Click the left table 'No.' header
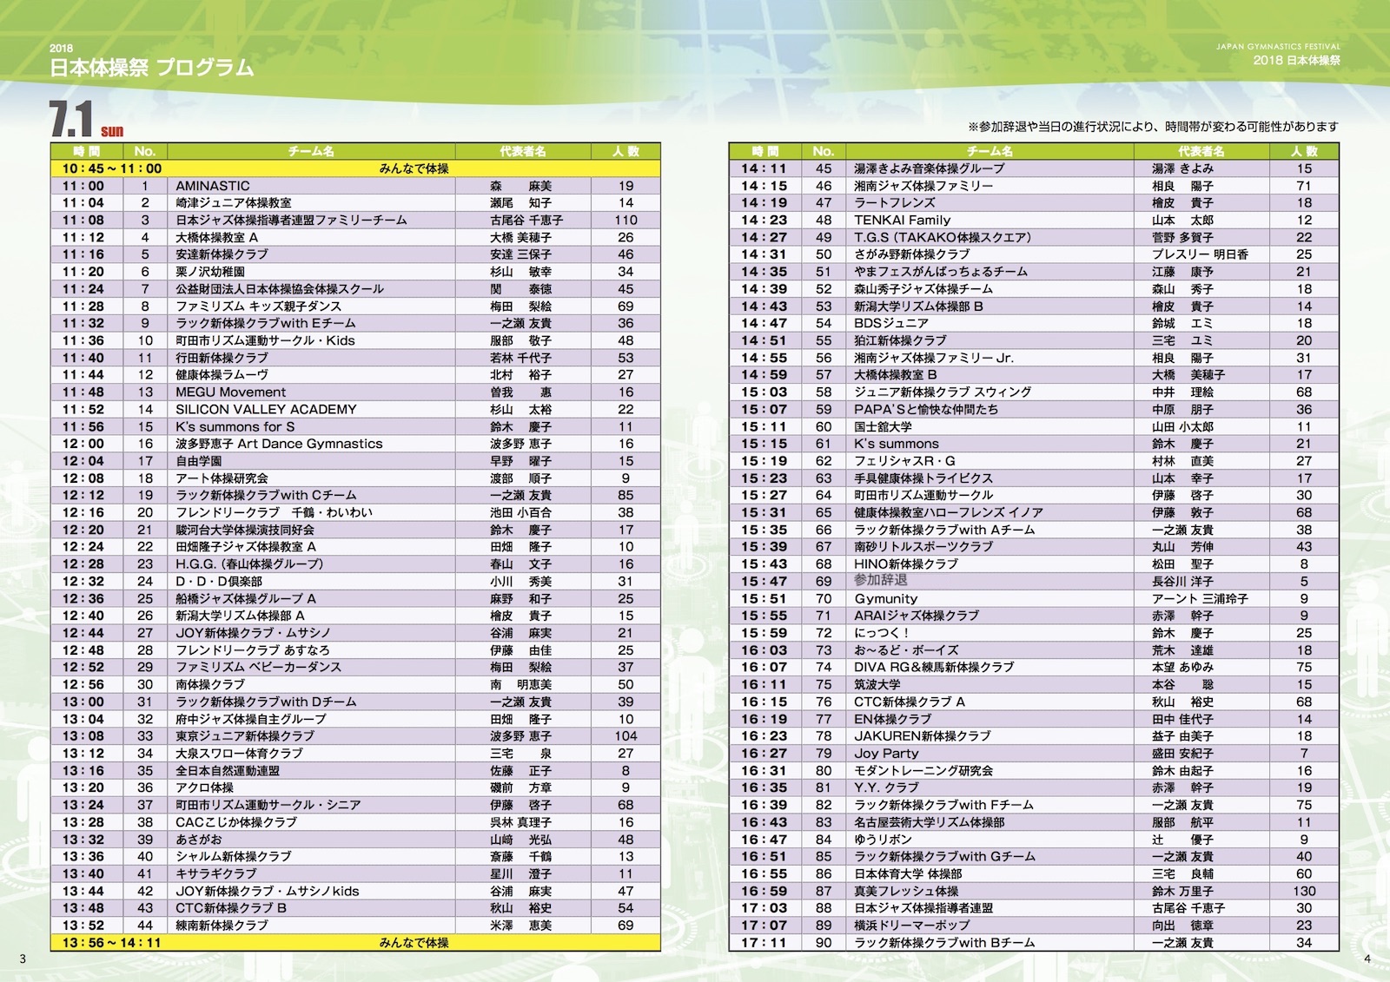Image resolution: width=1390 pixels, height=982 pixels. (145, 151)
